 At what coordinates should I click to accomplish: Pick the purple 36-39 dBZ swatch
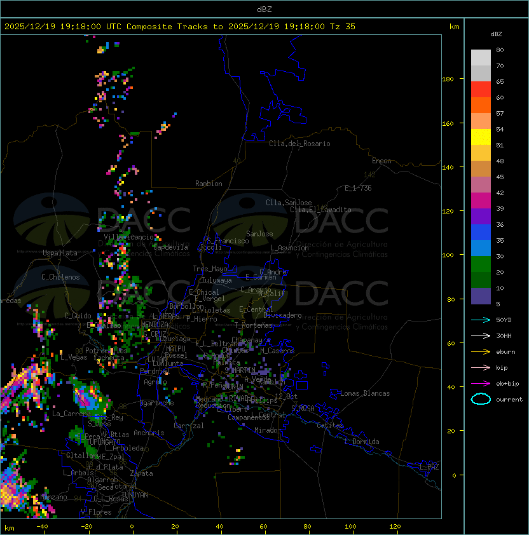[x=481, y=216]
